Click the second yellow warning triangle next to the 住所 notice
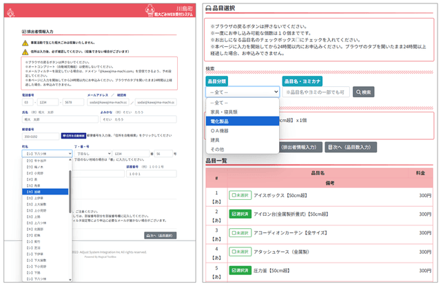This screenshot has height=284, width=441. pyautogui.click(x=25, y=52)
